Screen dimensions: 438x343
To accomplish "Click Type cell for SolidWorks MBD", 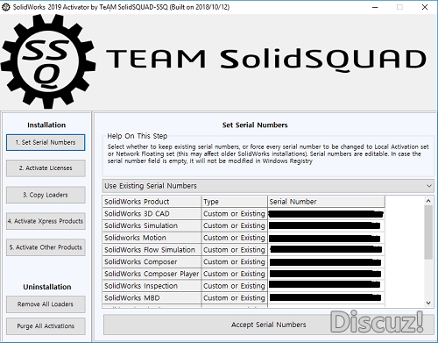I will point(235,297).
